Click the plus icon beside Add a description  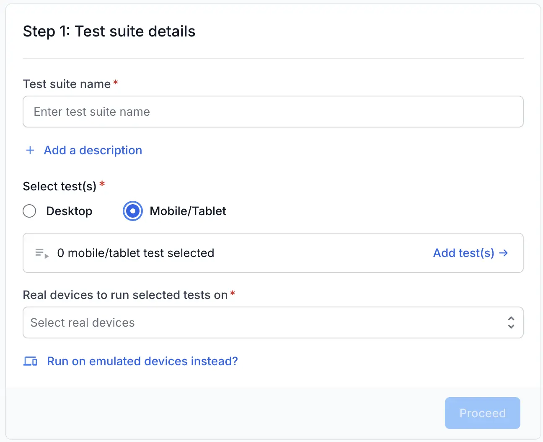[x=30, y=150]
